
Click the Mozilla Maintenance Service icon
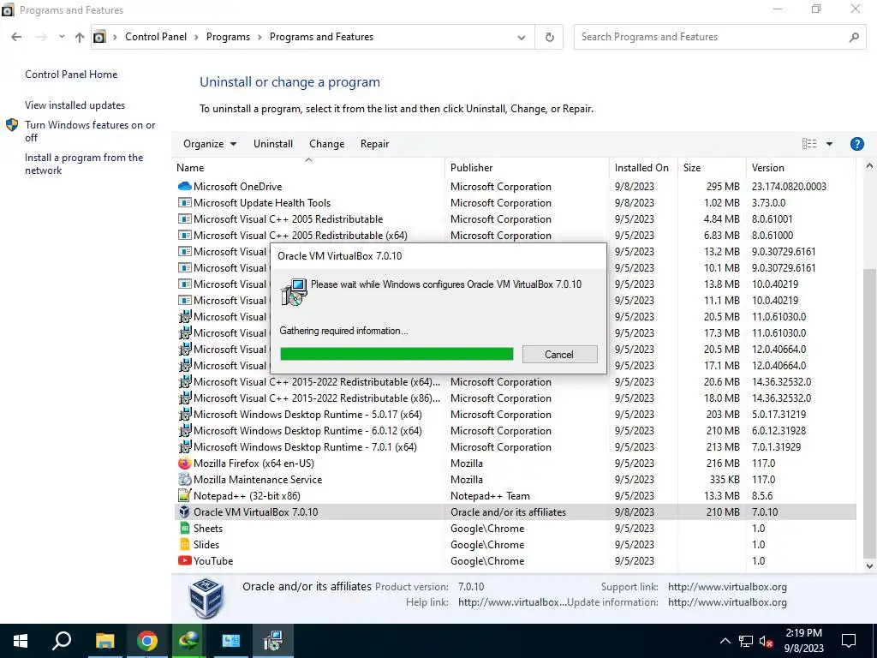click(184, 480)
